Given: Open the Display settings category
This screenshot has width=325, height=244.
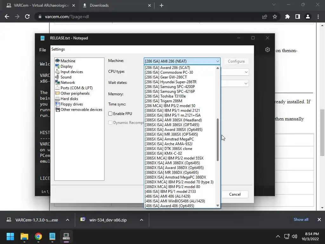Looking at the screenshot, I should (x=67, y=66).
